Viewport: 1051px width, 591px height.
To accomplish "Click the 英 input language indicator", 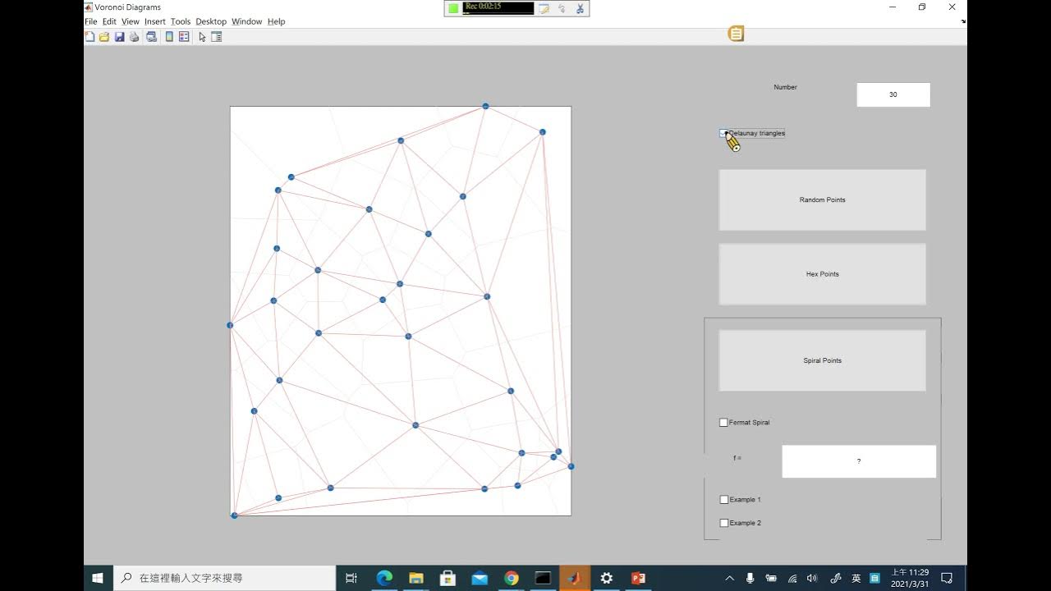I will pos(856,578).
